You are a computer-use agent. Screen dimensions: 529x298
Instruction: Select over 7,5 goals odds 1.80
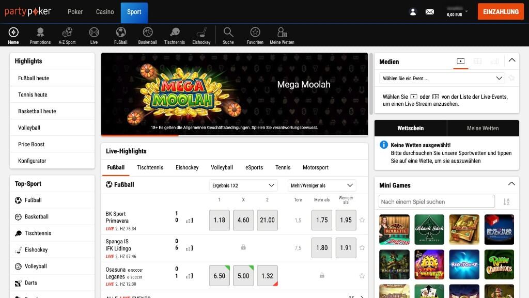click(322, 248)
